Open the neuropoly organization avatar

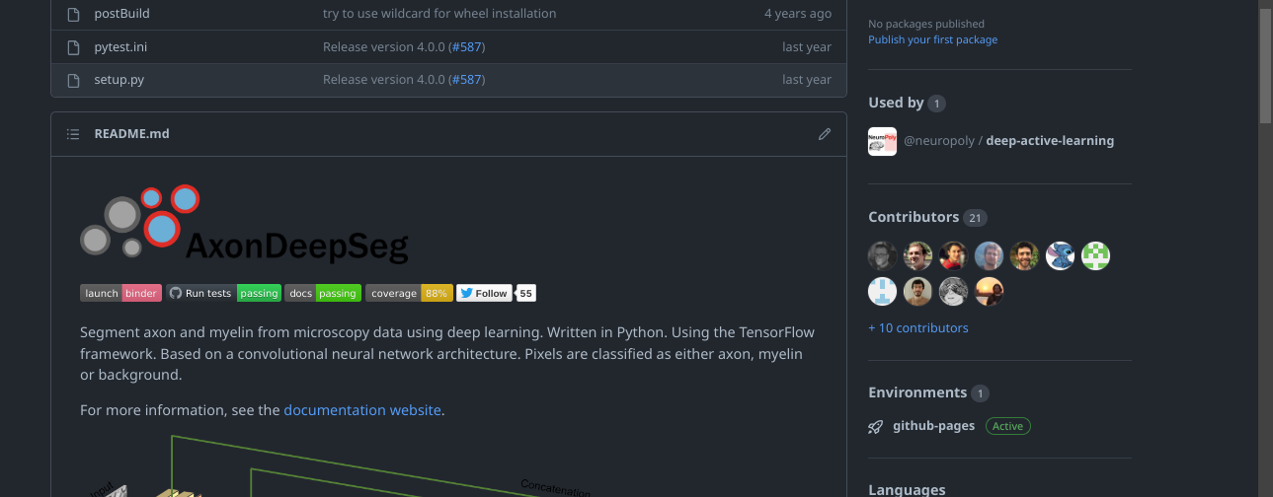coord(882,141)
